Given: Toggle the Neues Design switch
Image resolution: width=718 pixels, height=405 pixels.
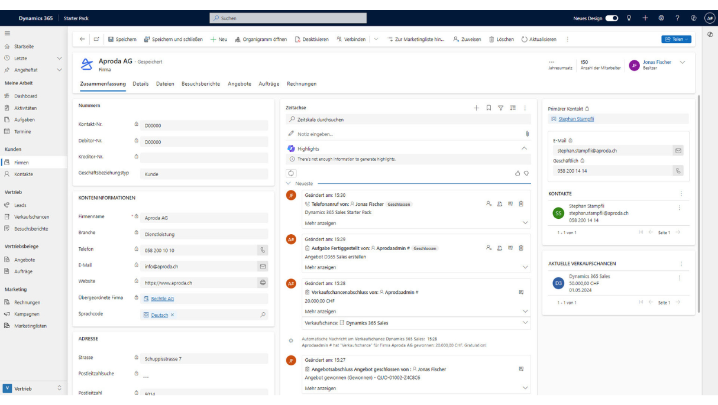Looking at the screenshot, I should 612,18.
